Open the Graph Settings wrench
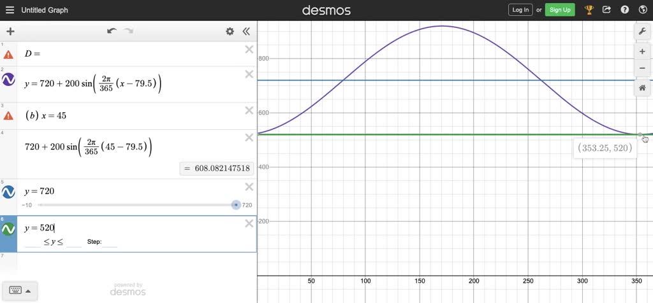The height and width of the screenshot is (303, 653). (x=642, y=31)
